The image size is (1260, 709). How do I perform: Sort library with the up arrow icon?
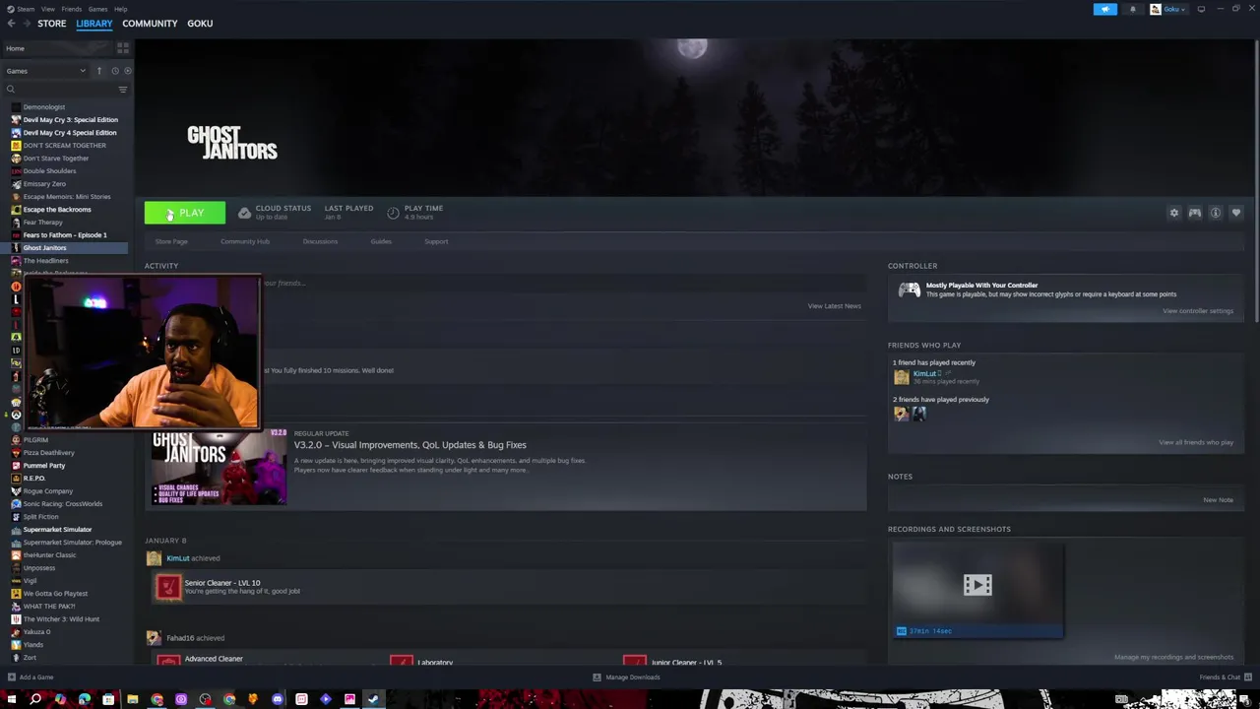point(98,71)
